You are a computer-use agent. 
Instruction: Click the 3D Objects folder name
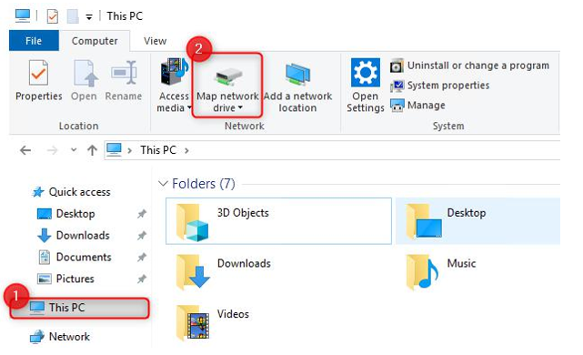pyautogui.click(x=243, y=213)
